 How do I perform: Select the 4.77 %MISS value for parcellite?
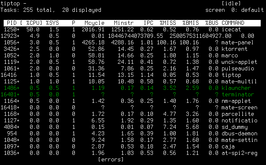170,114
